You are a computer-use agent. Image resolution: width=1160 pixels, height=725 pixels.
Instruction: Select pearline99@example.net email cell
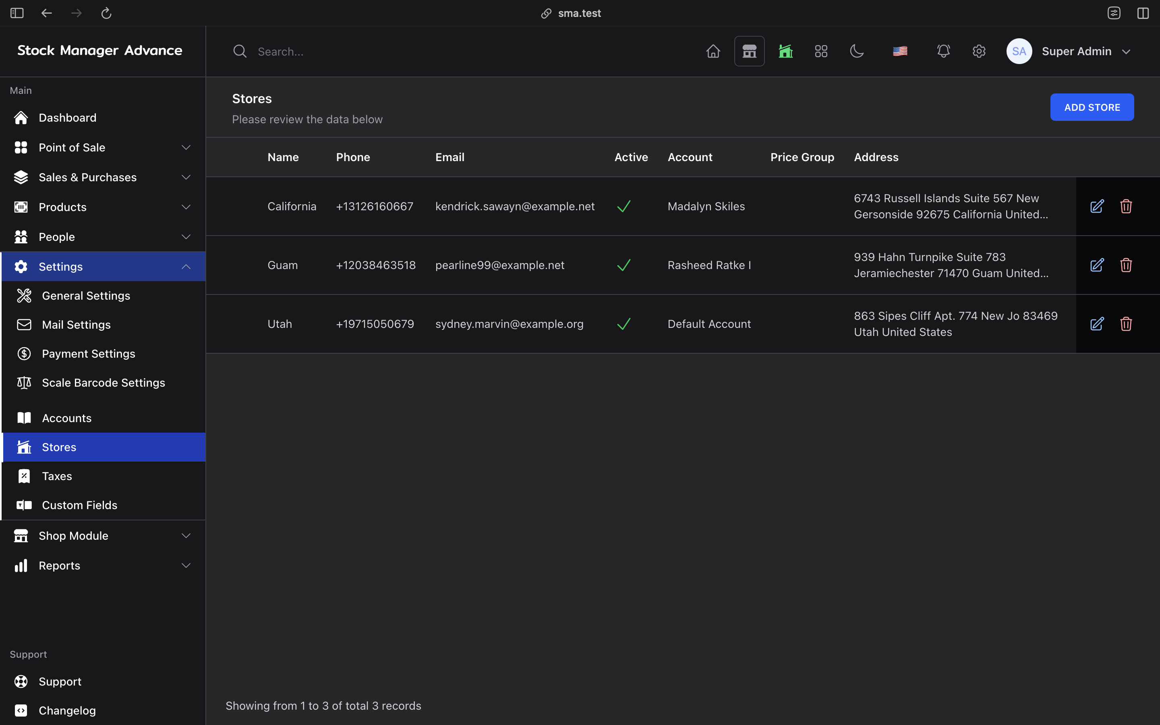499,265
